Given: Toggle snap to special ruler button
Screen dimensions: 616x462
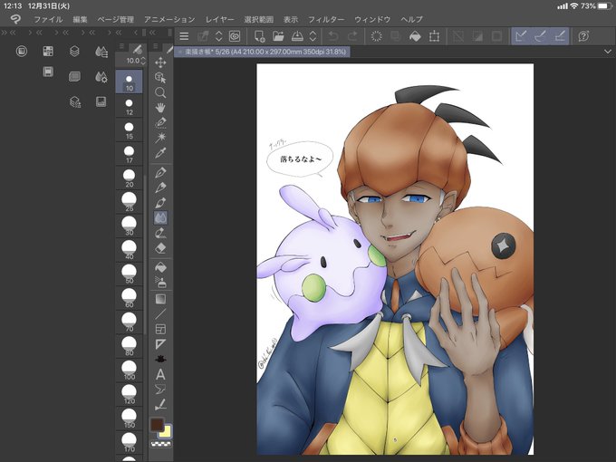Looking at the screenshot, I should [x=541, y=36].
